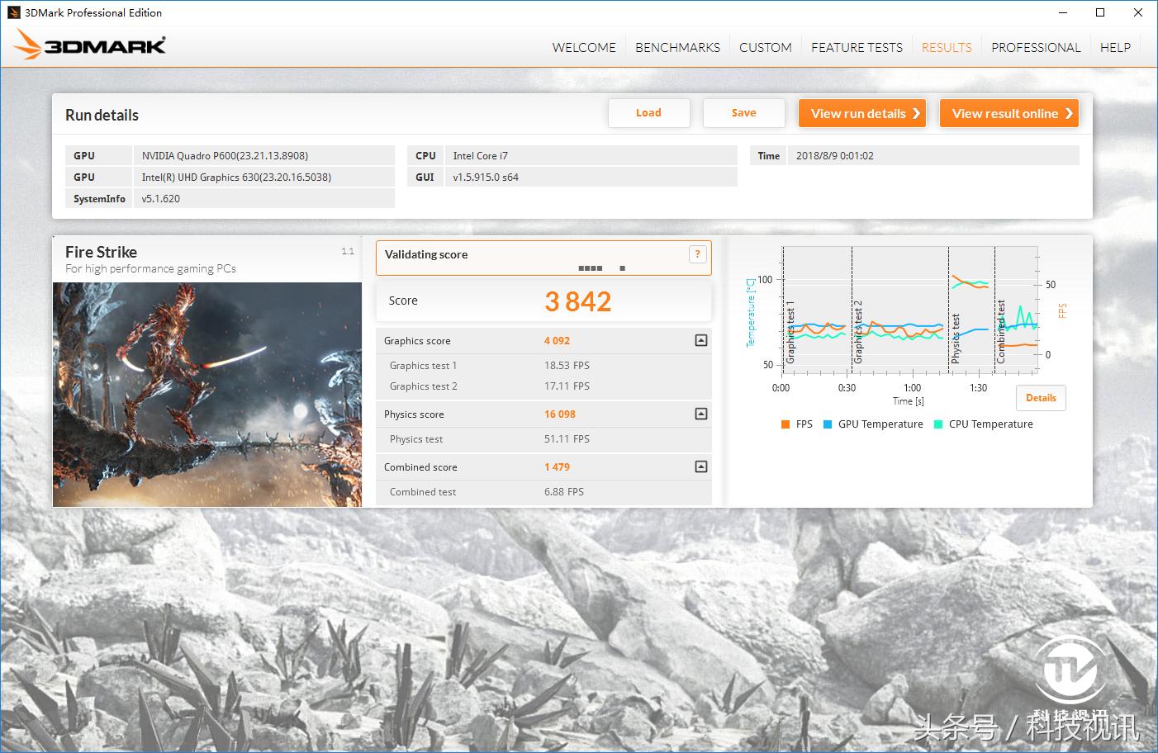Click the Save button

[x=743, y=113]
